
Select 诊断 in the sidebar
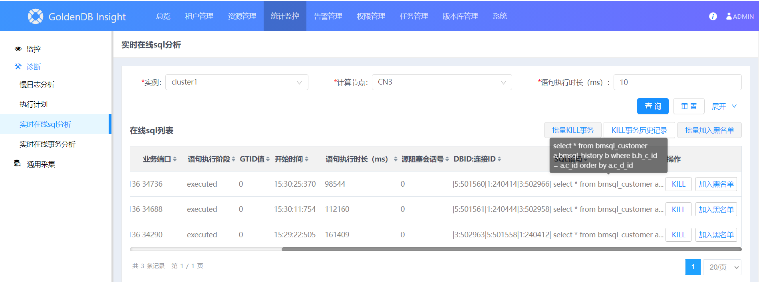tap(34, 67)
